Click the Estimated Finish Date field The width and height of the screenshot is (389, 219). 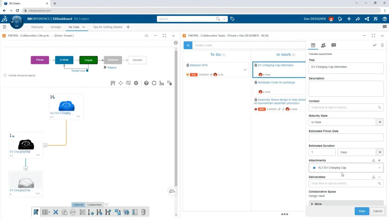346,137
